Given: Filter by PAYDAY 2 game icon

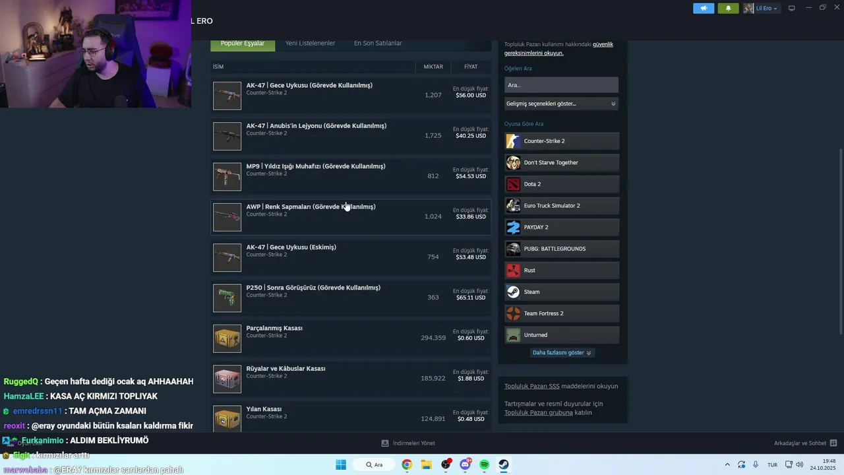Looking at the screenshot, I should 513,227.
